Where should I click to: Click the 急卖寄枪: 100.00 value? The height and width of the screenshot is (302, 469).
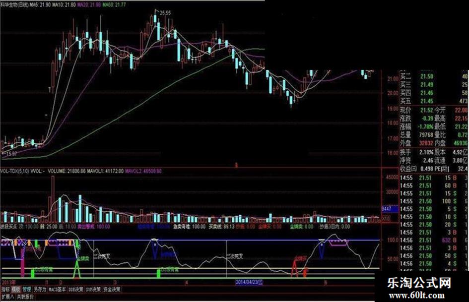(190, 227)
